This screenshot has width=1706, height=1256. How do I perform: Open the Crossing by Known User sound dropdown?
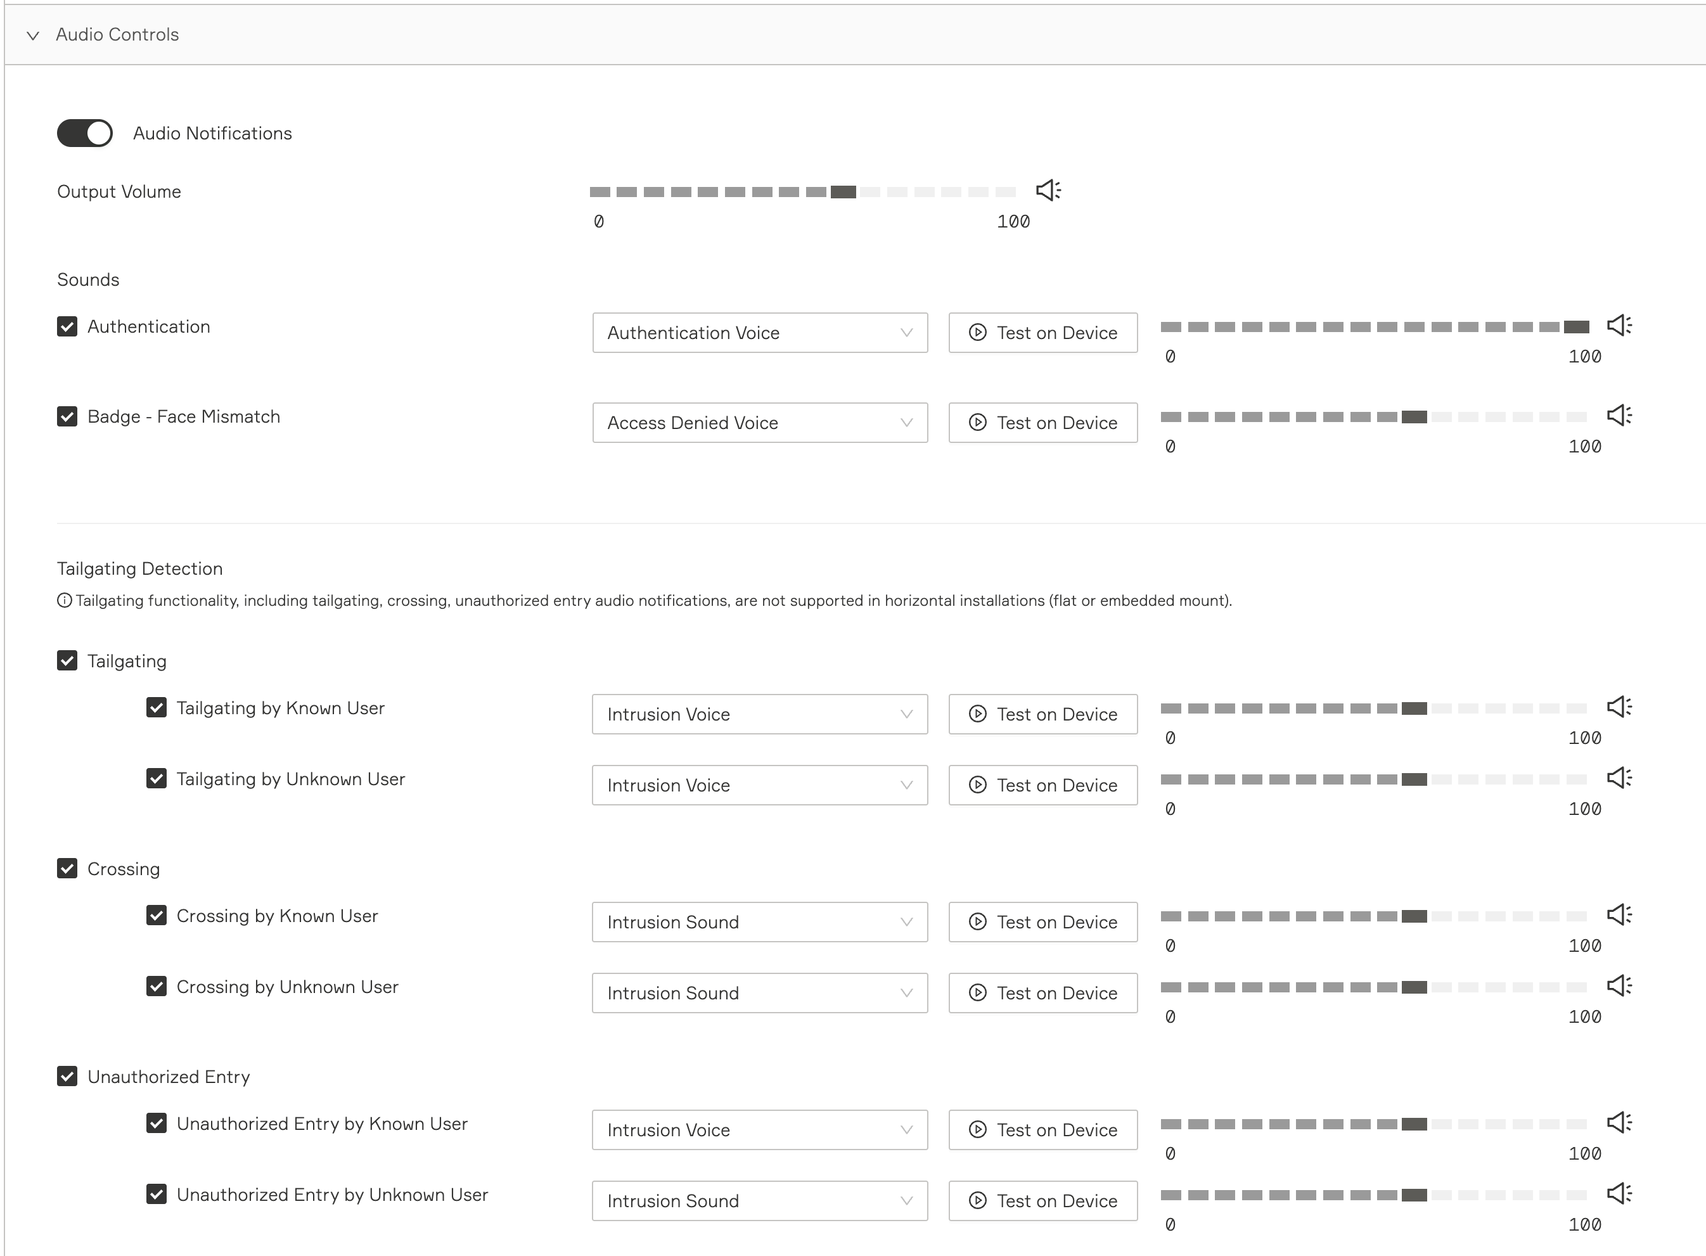[759, 922]
